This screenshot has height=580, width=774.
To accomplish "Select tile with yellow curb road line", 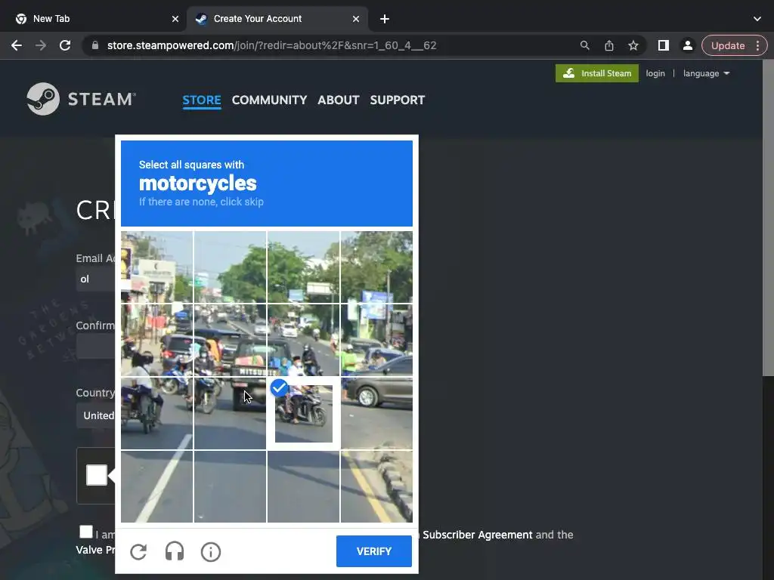I will tap(376, 486).
